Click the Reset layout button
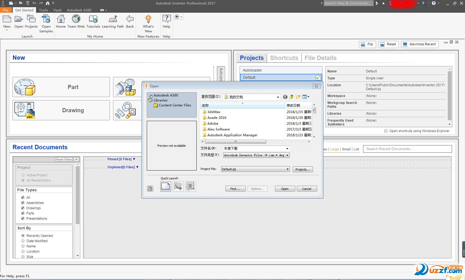The image size is (465, 280). tap(389, 44)
